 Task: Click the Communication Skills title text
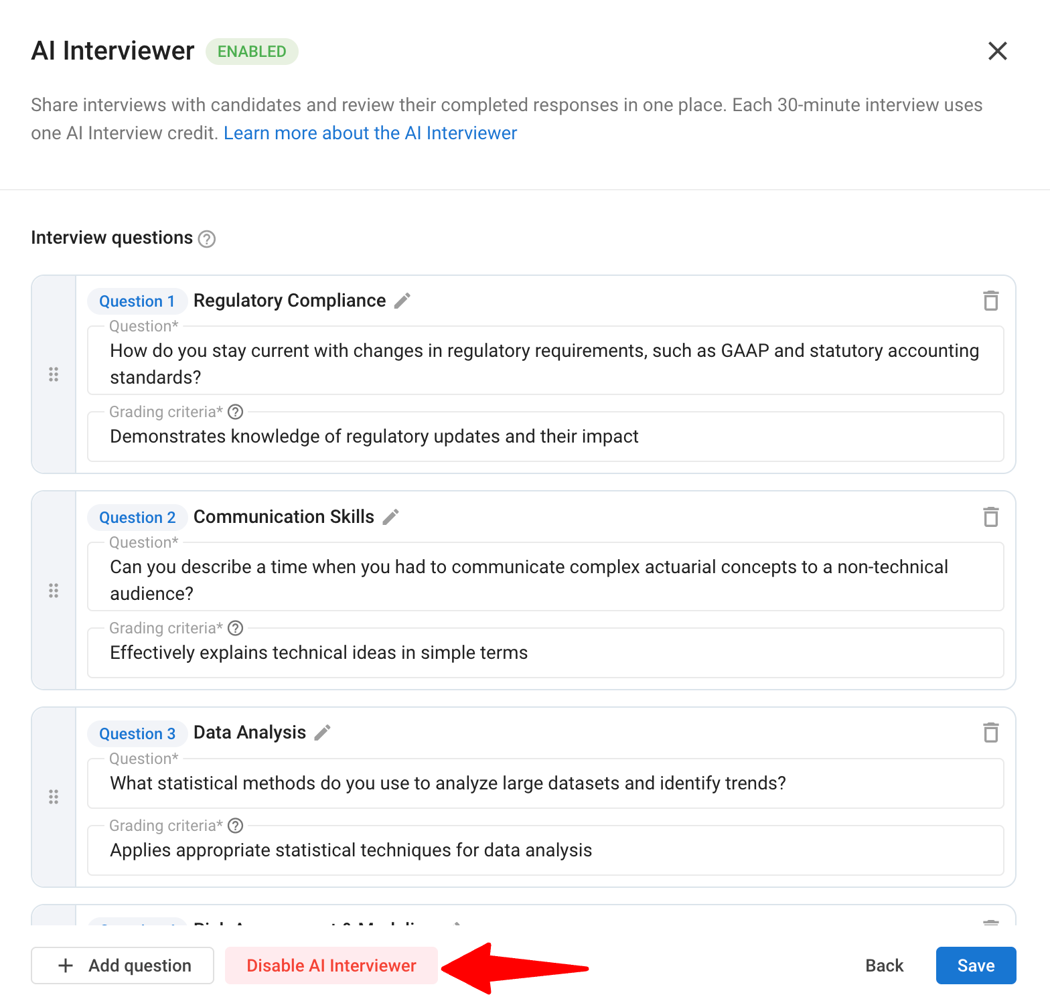284,517
